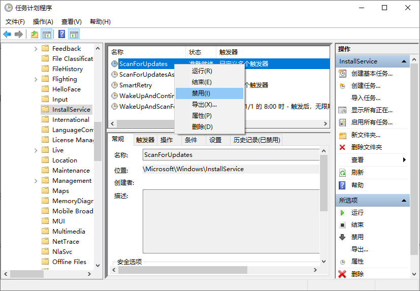Click the green 刷新 refresh icon
Viewport: 420px width, 291px height.
(342, 173)
